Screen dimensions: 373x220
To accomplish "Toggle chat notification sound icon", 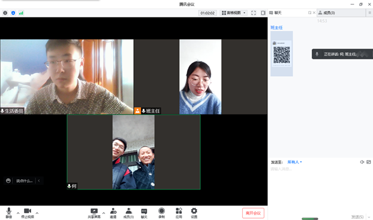I will pyautogui.click(x=362, y=162).
